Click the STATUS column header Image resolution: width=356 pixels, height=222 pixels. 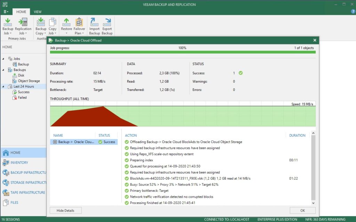104,136
